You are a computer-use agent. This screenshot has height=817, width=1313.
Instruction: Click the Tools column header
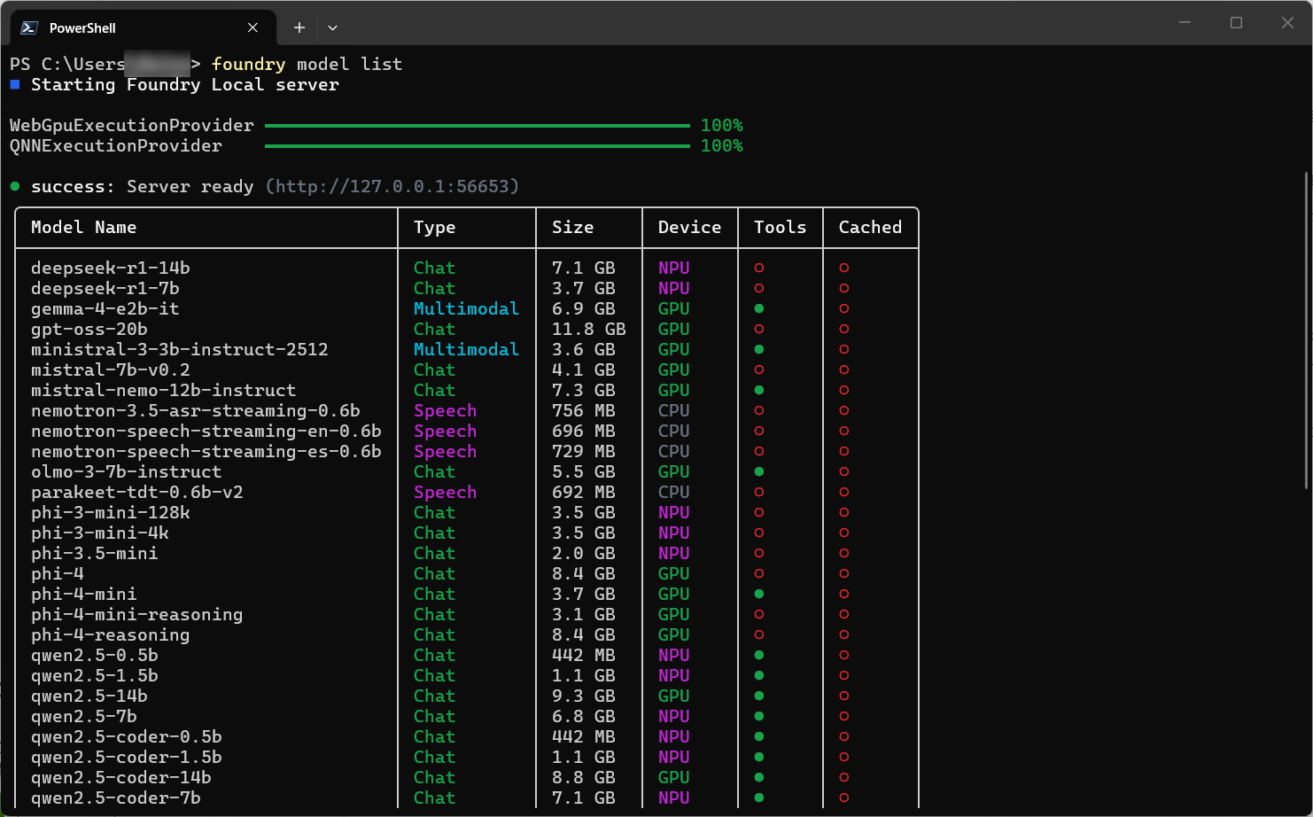point(780,227)
